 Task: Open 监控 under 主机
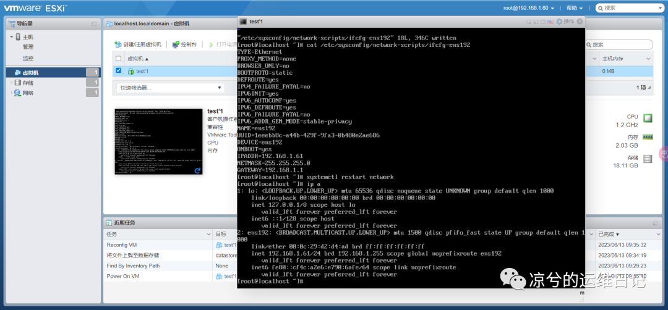[28, 58]
